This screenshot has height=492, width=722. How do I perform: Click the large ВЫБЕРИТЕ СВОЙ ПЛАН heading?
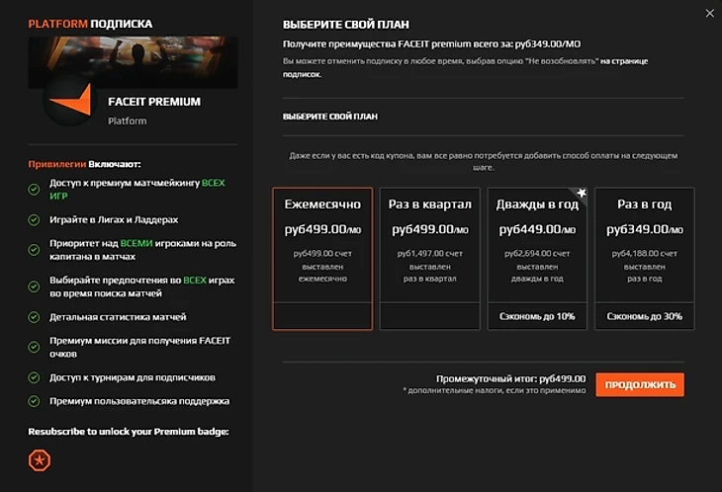346,25
